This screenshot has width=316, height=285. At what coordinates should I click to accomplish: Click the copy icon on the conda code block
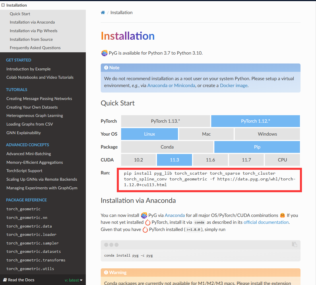click(x=294, y=244)
